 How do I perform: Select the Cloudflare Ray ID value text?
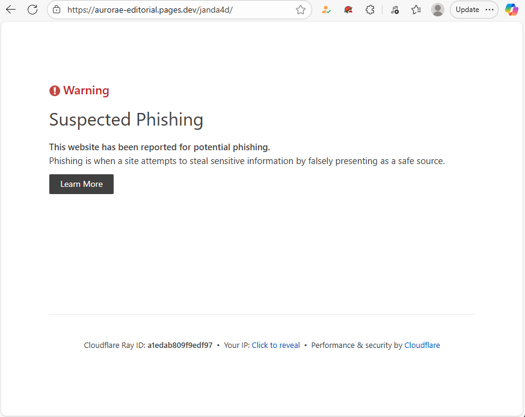click(x=180, y=345)
